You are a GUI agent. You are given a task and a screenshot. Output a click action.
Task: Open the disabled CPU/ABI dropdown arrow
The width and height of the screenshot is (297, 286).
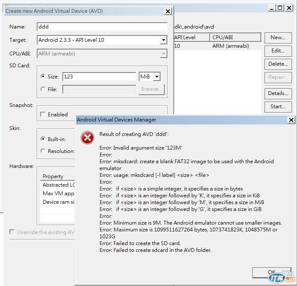(163, 54)
